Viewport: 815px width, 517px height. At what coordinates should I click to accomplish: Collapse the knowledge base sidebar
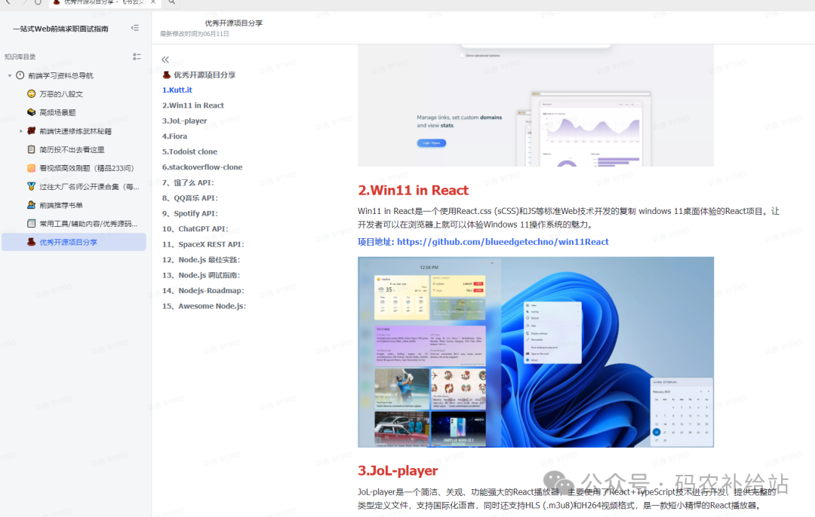click(135, 28)
